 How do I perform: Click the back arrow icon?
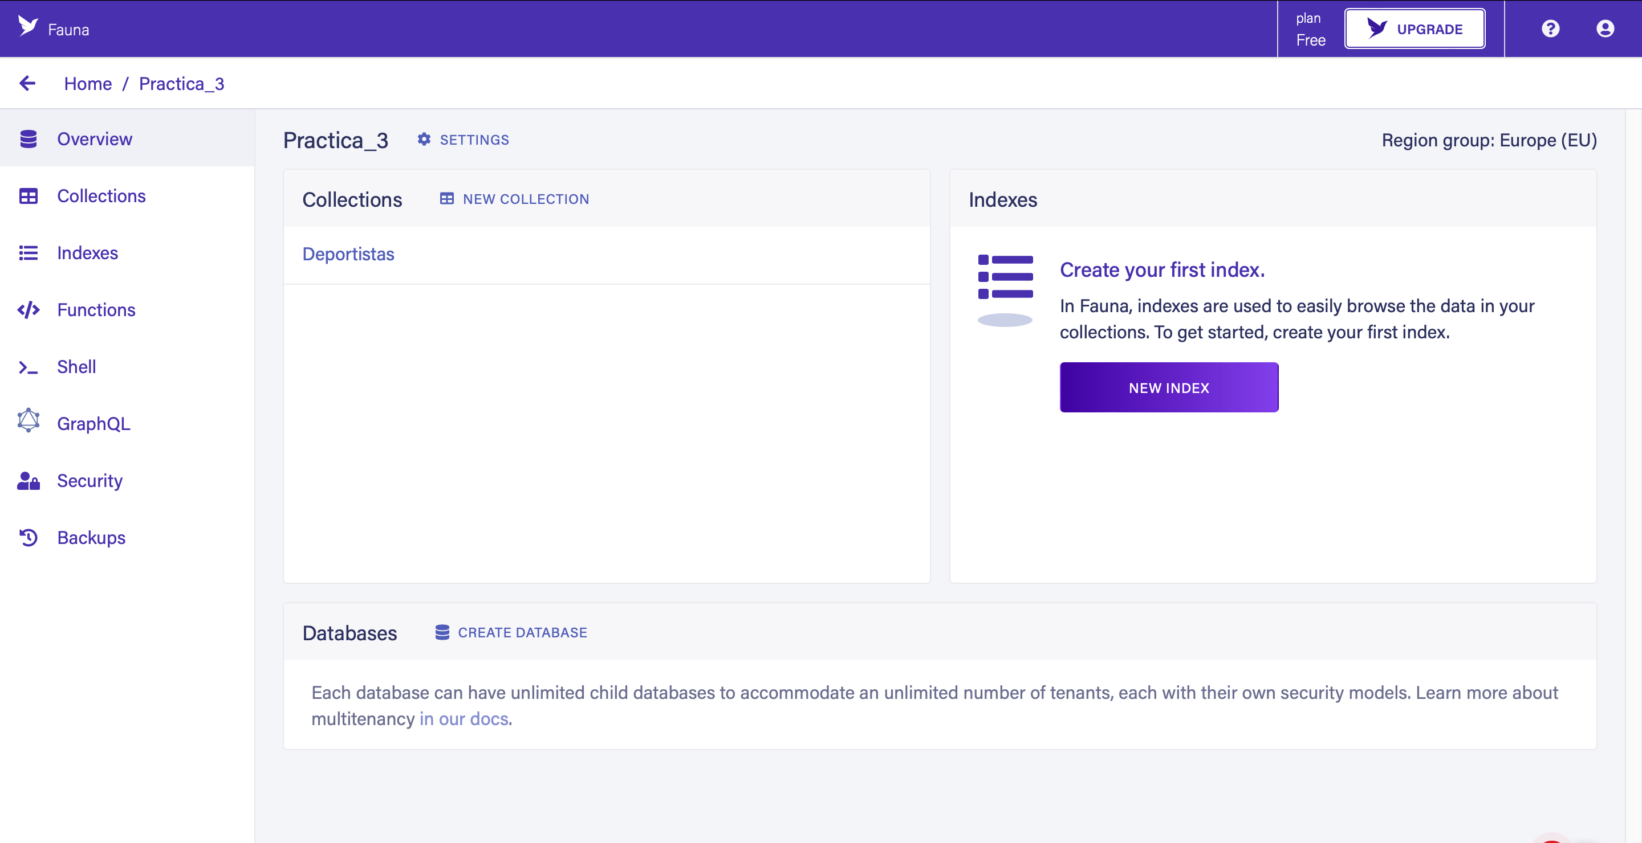(x=27, y=83)
